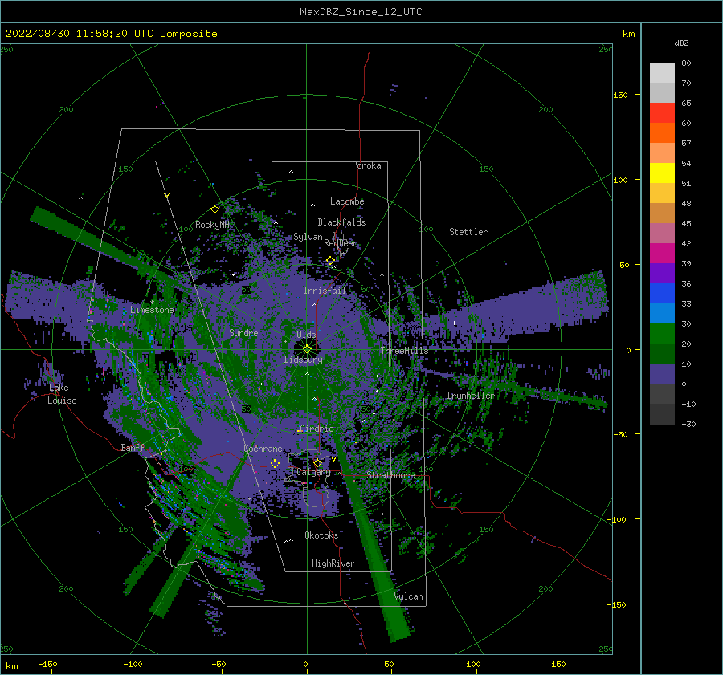723x675 pixels.
Task: Click the yellow 150 label on bottom axis
Action: [x=558, y=665]
